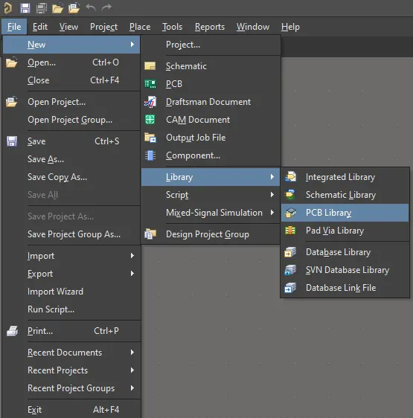The height and width of the screenshot is (418, 413).
Task: Click the CAM Document icon
Action: [150, 120]
